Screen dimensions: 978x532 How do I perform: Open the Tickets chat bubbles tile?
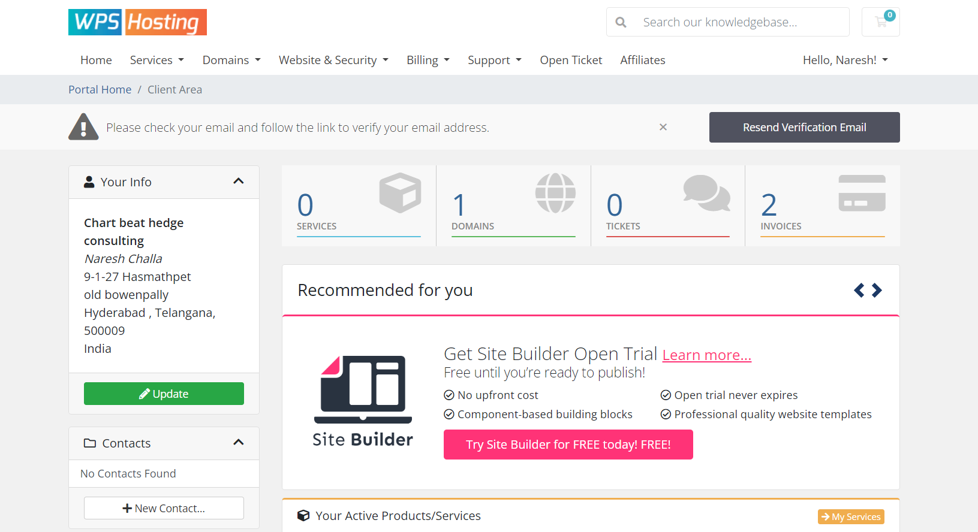coord(667,205)
